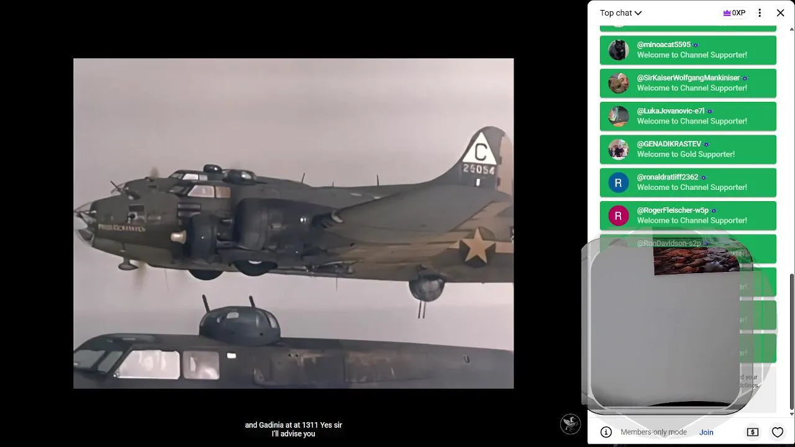Select username @GENADIKRASTEV

click(669, 144)
